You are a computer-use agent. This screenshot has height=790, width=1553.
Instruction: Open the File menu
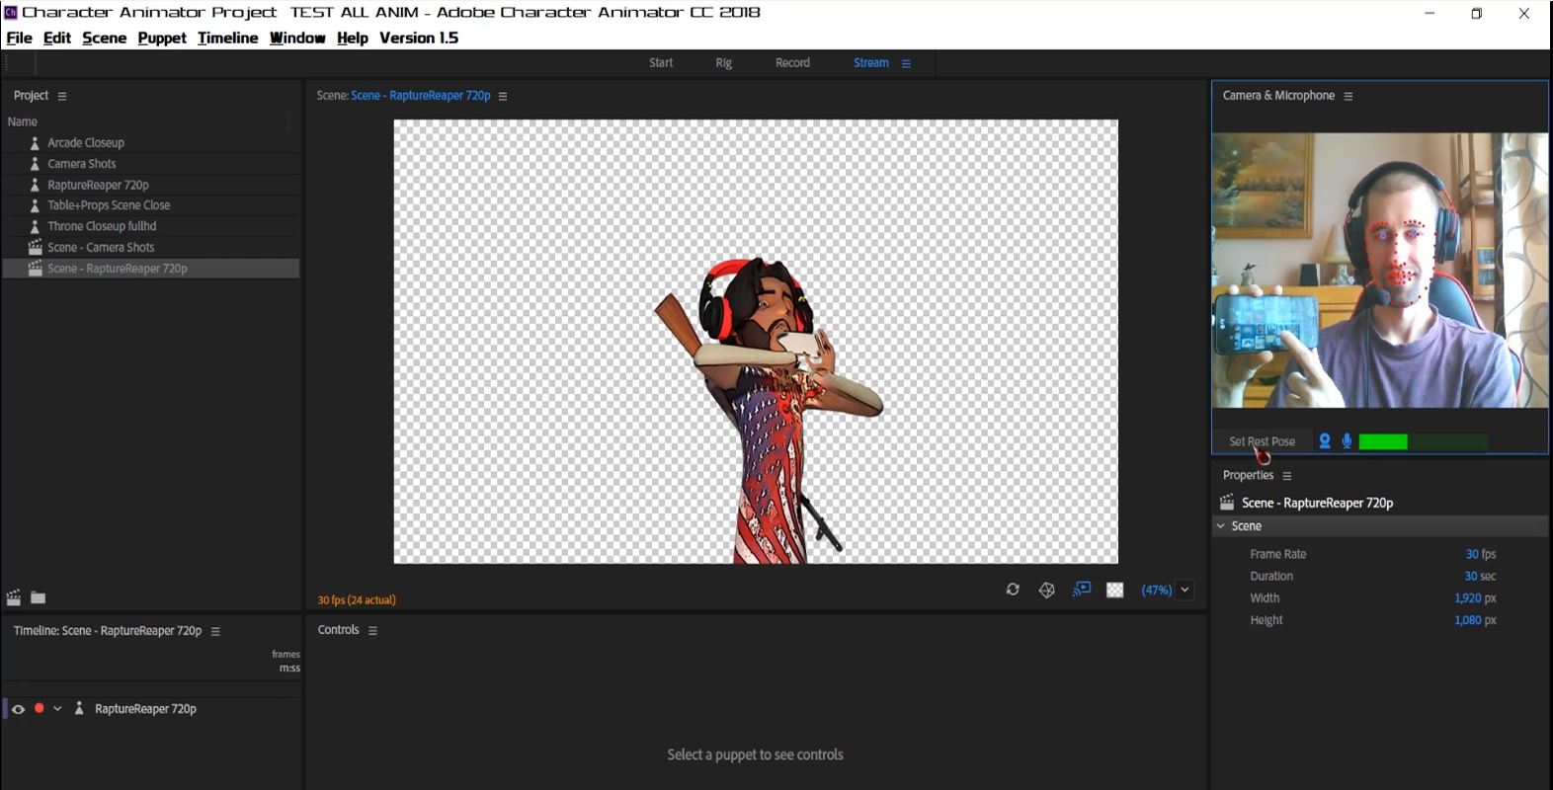tap(19, 38)
